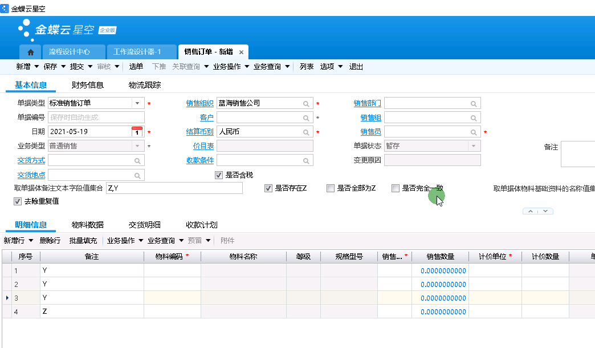Viewport: 595px width, 348px height.
Task: Open the detail toolbar's 业务操作 menu
Action: [125, 241]
